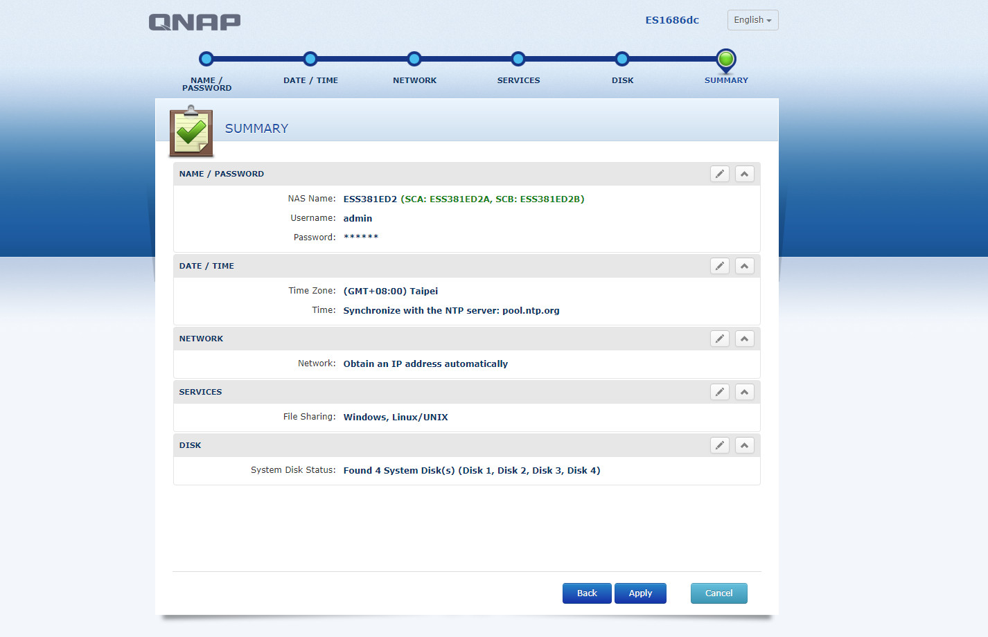Collapse the Date / Time section
Screen dimensions: 988x637
[x=744, y=266]
